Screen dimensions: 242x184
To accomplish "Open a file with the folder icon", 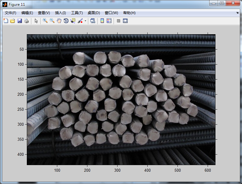I will (12, 21).
